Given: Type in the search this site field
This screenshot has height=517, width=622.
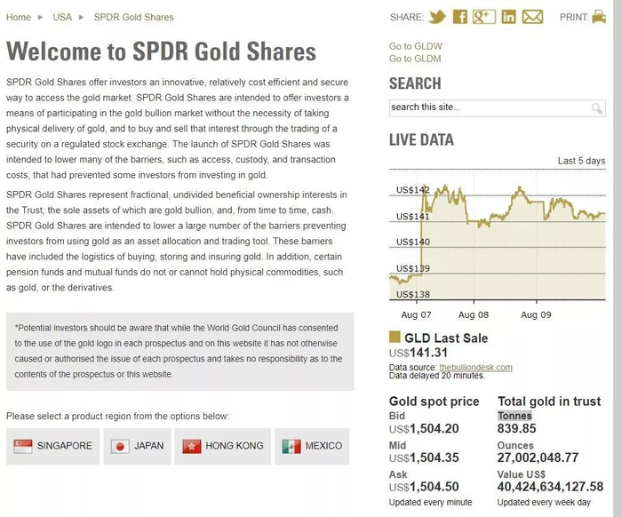Looking at the screenshot, I should pos(489,107).
